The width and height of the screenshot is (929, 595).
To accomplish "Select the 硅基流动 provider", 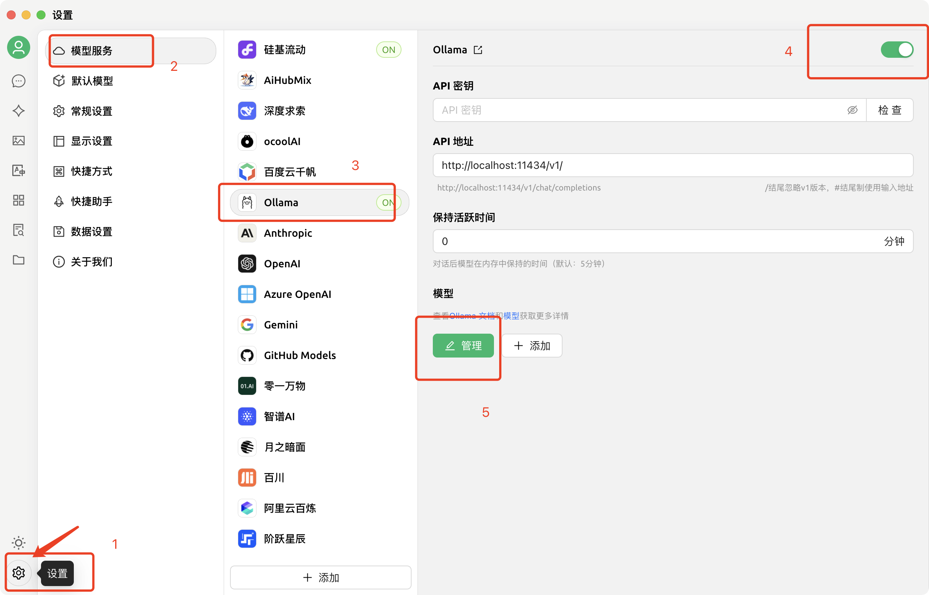I will tap(319, 50).
